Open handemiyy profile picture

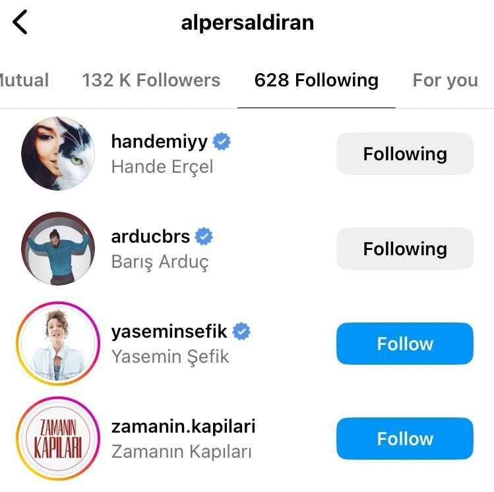coord(58,154)
